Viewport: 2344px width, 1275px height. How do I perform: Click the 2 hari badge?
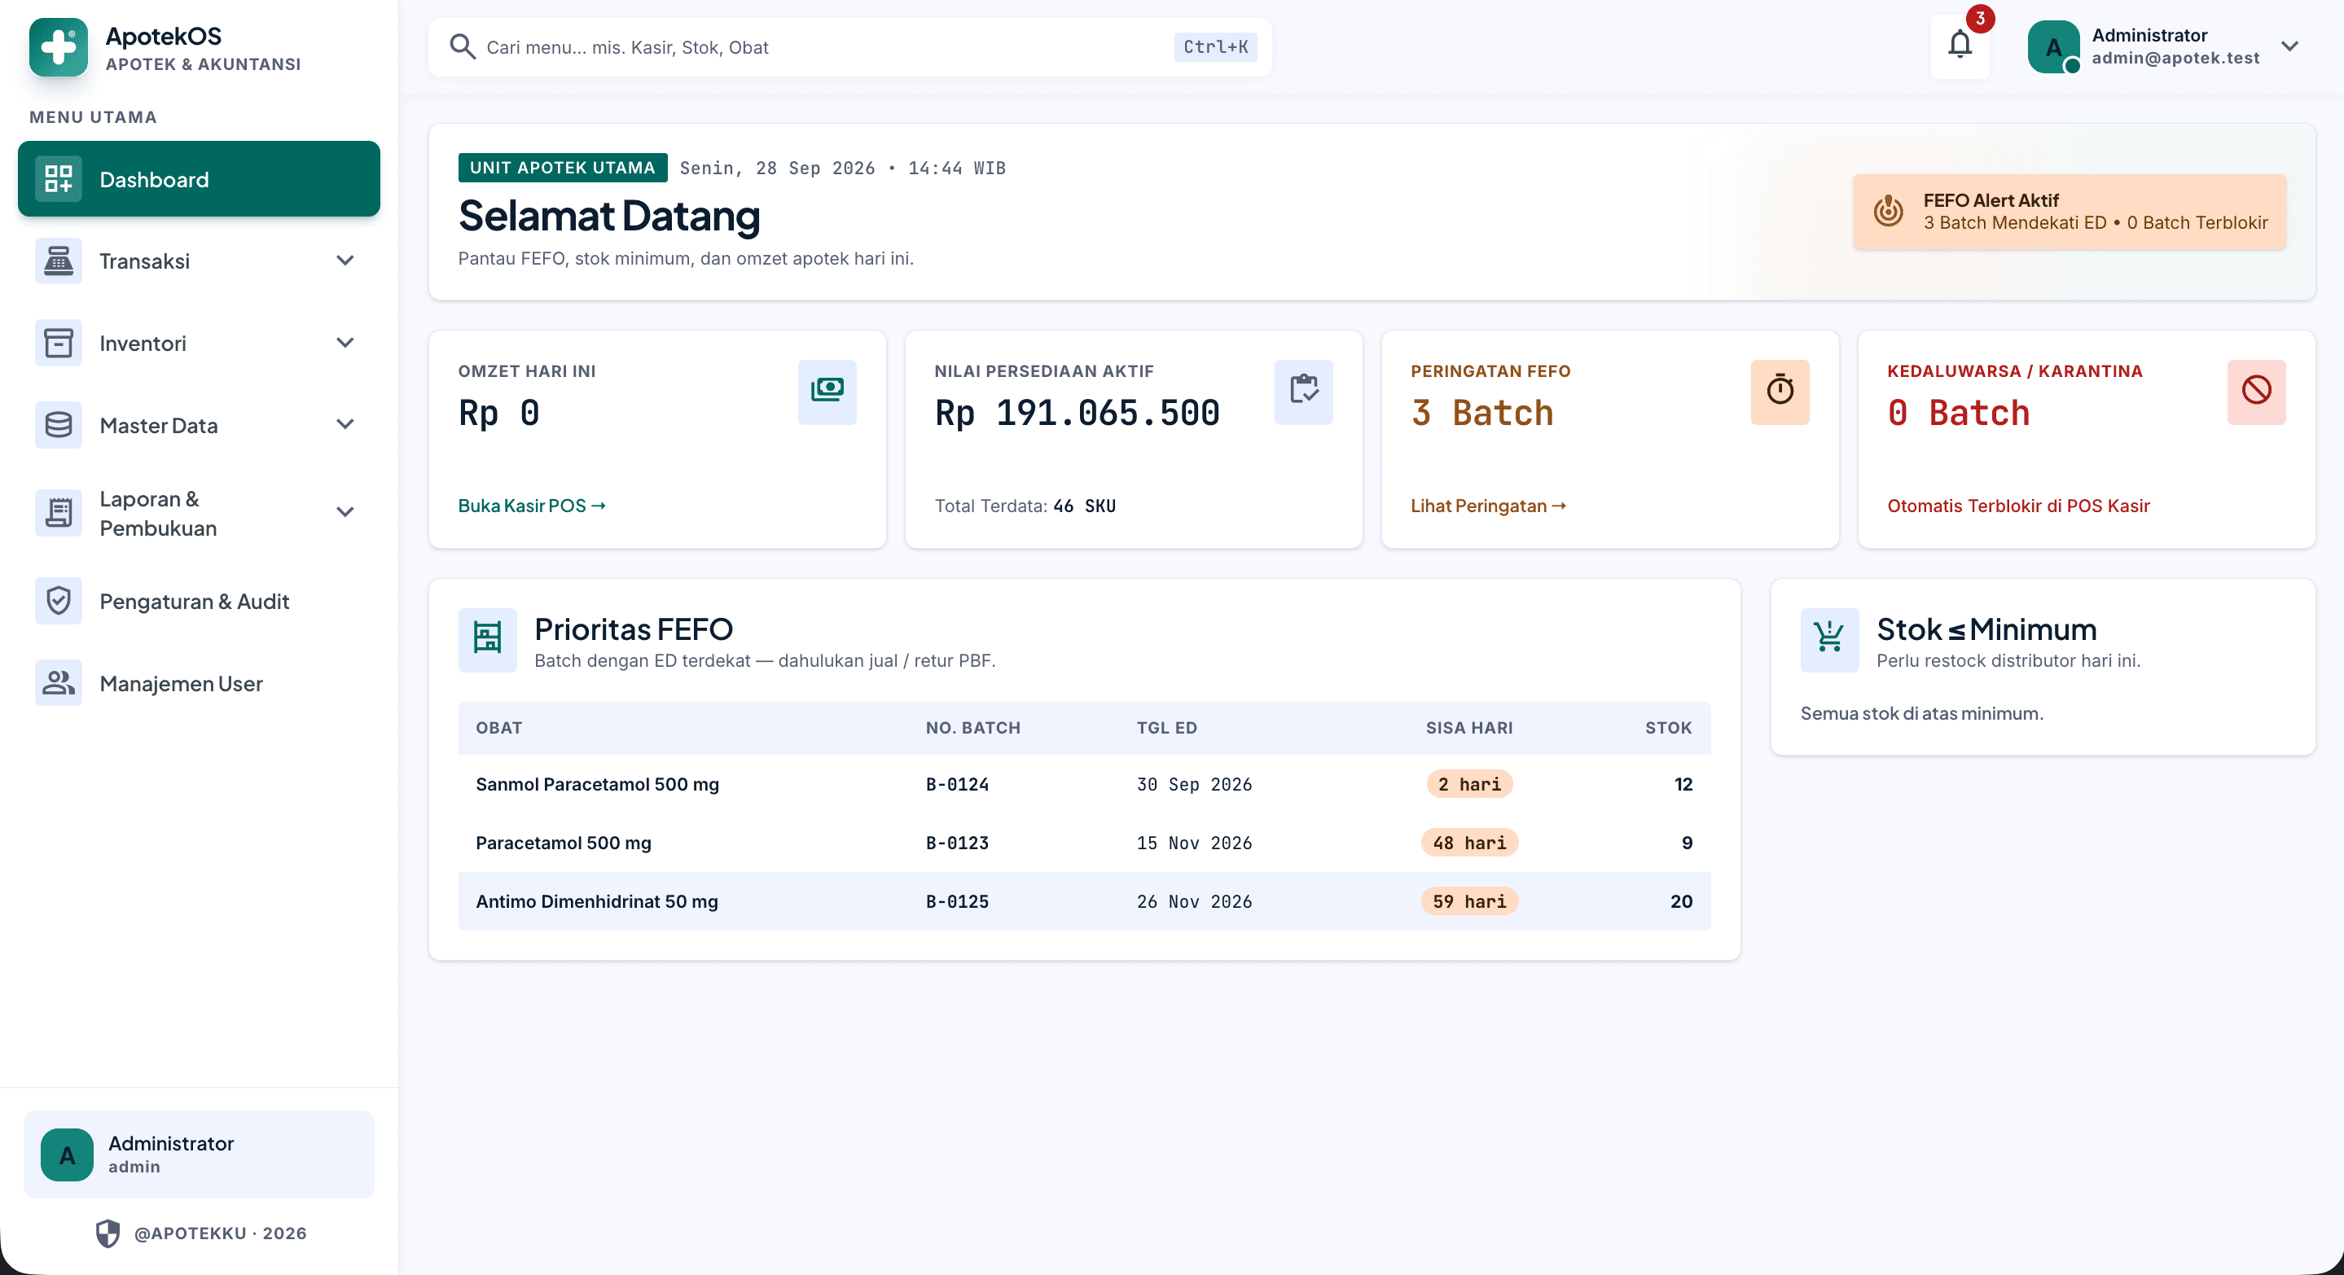click(x=1468, y=784)
